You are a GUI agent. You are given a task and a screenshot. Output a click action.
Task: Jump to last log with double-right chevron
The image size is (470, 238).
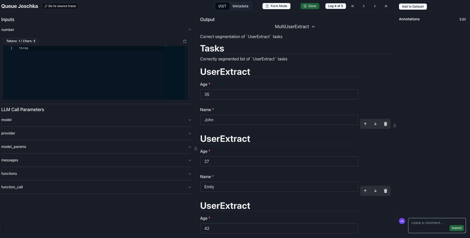(386, 6)
